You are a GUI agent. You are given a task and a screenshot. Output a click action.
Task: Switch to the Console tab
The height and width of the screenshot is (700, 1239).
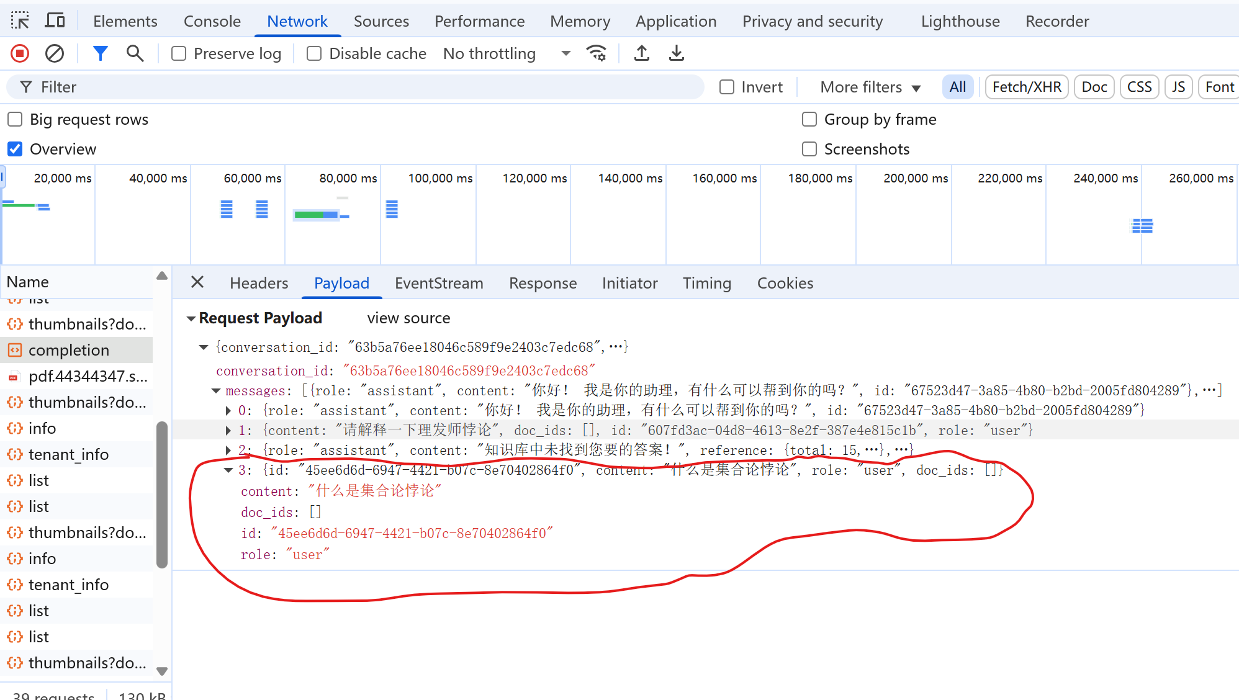click(x=212, y=21)
